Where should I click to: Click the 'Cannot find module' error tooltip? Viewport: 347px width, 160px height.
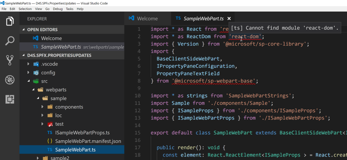[x=285, y=28]
